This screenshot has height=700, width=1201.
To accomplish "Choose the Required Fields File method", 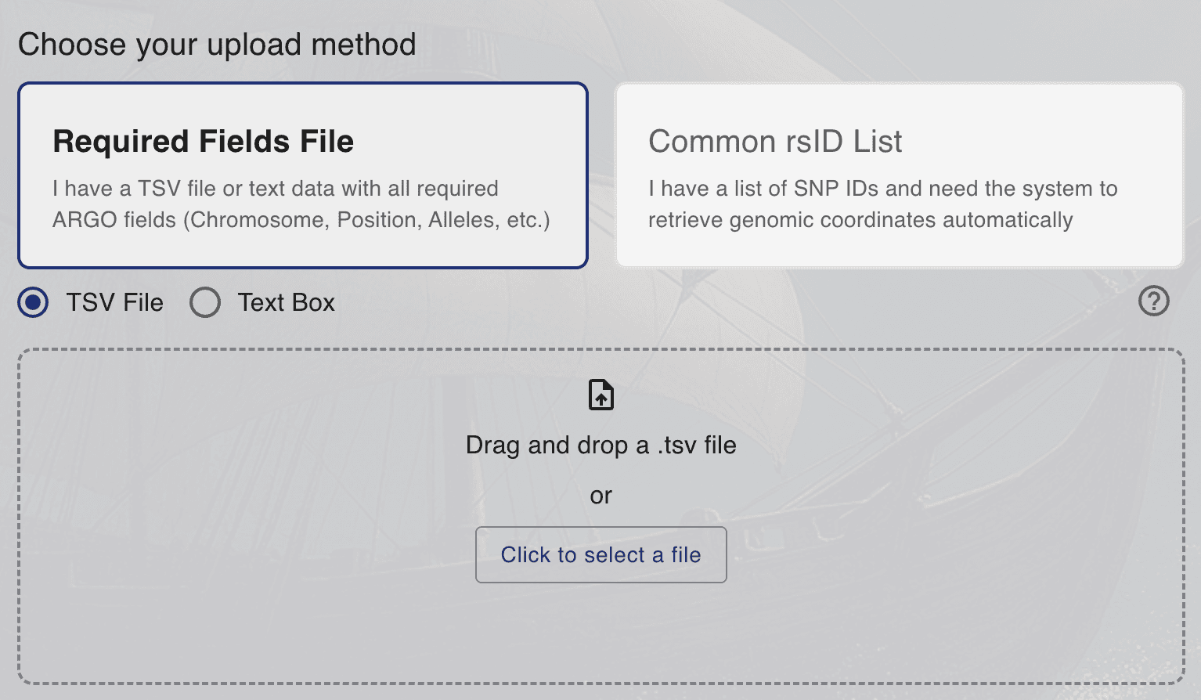I will 303,174.
